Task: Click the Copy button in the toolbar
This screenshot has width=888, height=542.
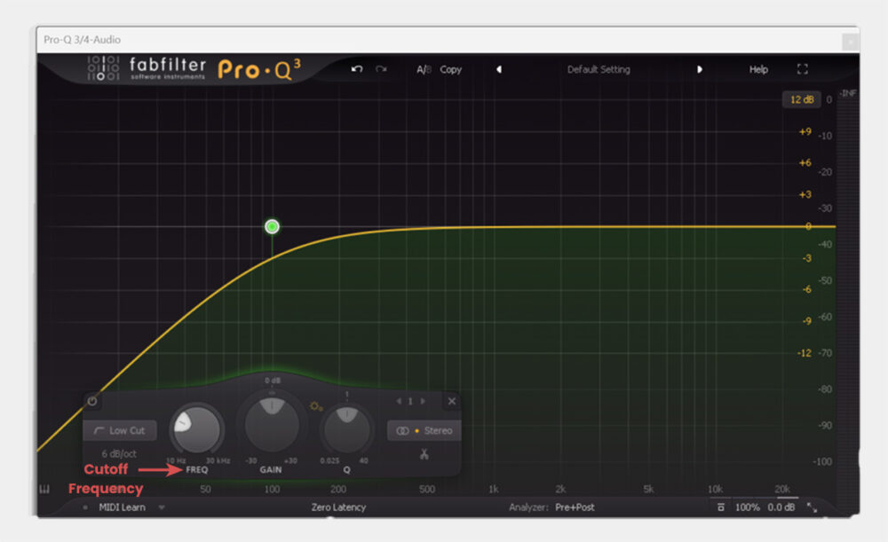Action: coord(450,69)
